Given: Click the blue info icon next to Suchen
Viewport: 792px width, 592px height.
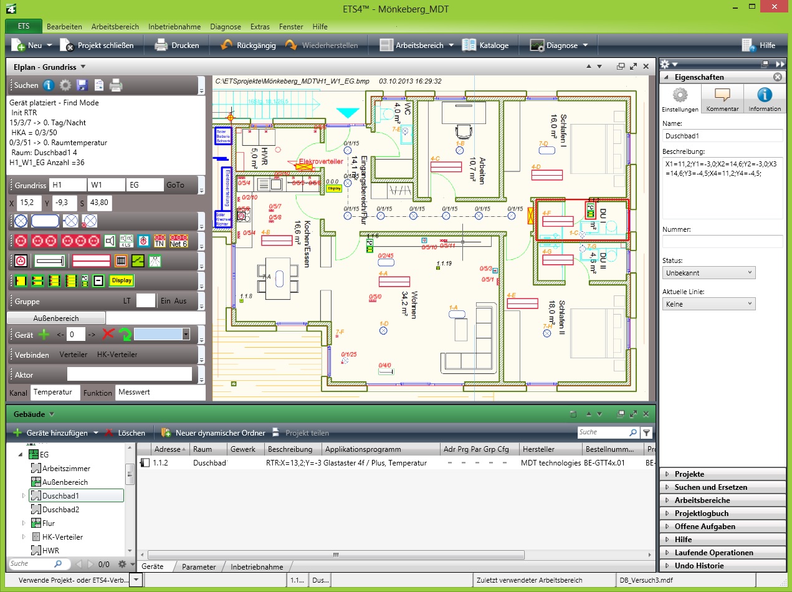Looking at the screenshot, I should pos(49,85).
